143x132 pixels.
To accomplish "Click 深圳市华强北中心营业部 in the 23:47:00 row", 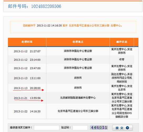I will [x=78, y=68].
